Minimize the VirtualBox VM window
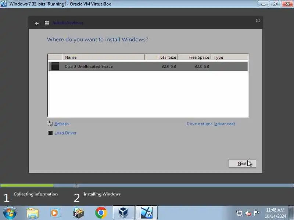Viewport: 294px width, 220px height. point(263,4)
